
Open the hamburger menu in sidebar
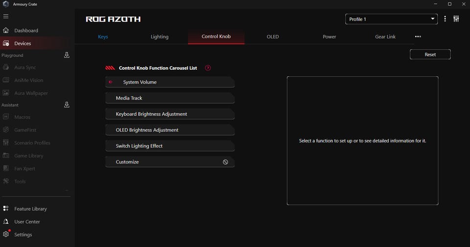click(6, 16)
